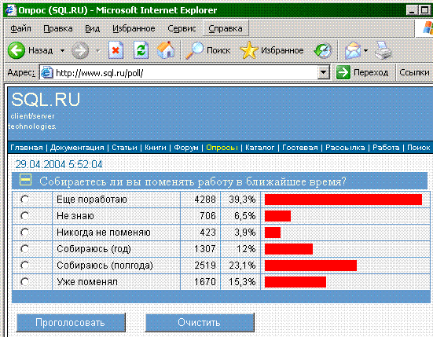Open Поиск link in site navigation bar

[x=418, y=148]
